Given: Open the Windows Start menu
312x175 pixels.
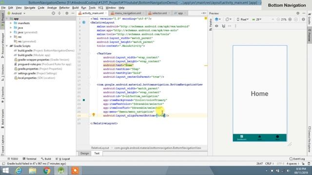Looking at the screenshot, I should (5, 171).
